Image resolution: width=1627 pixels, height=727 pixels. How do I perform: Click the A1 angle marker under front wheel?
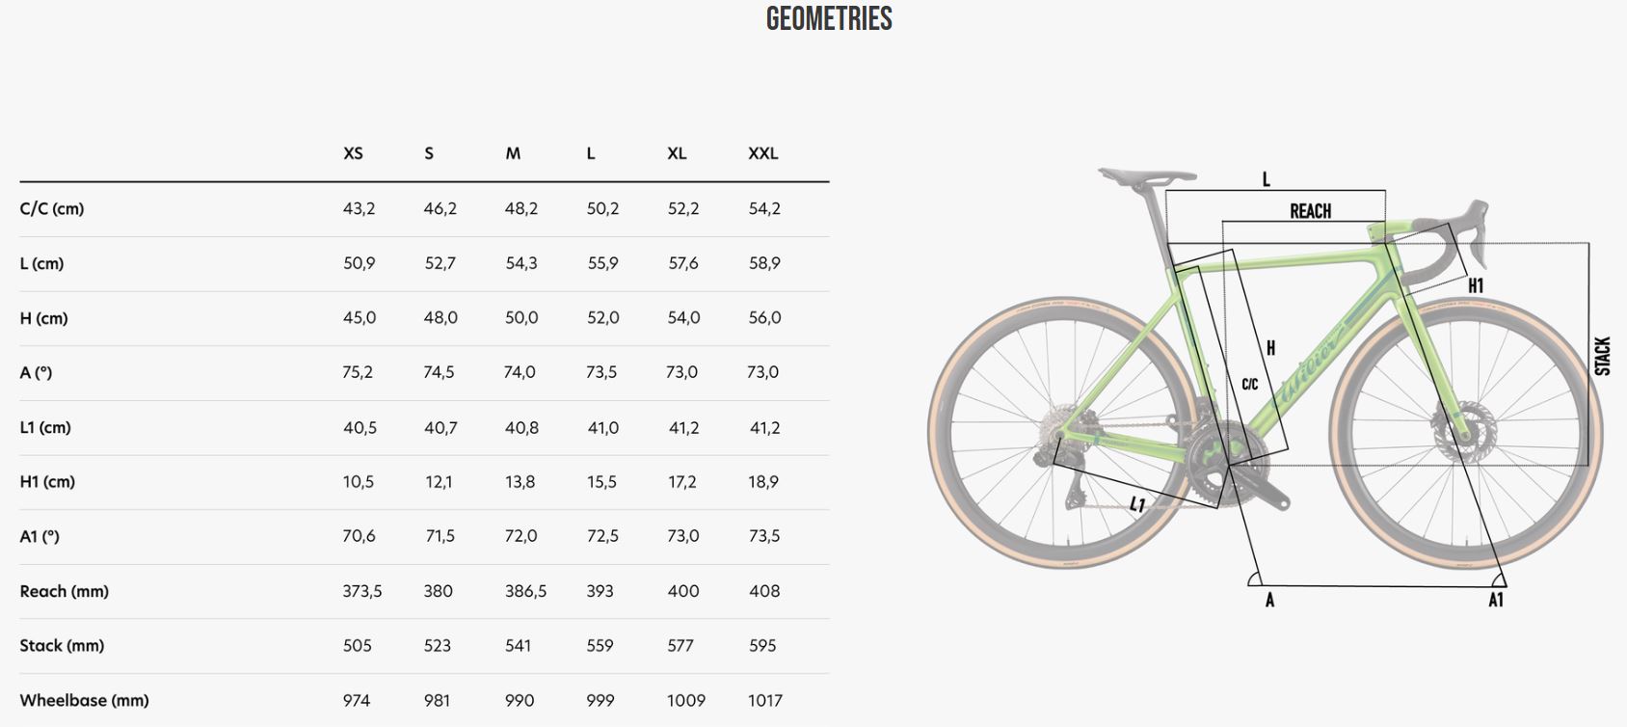[1496, 600]
